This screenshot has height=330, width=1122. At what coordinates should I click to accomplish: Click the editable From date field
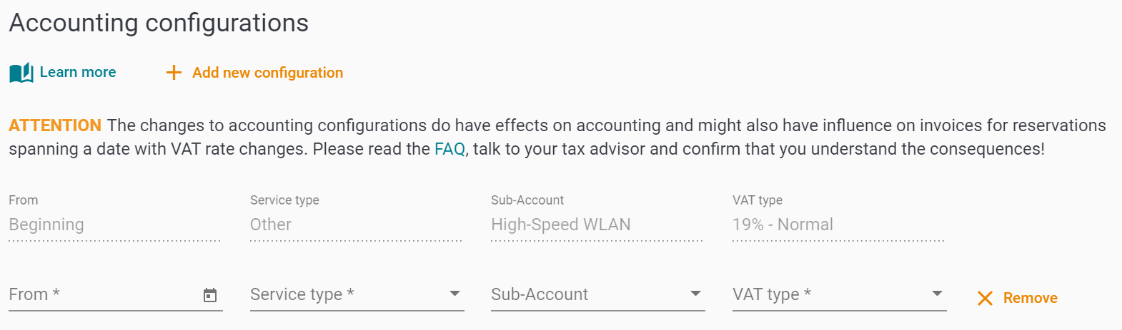[x=116, y=294]
